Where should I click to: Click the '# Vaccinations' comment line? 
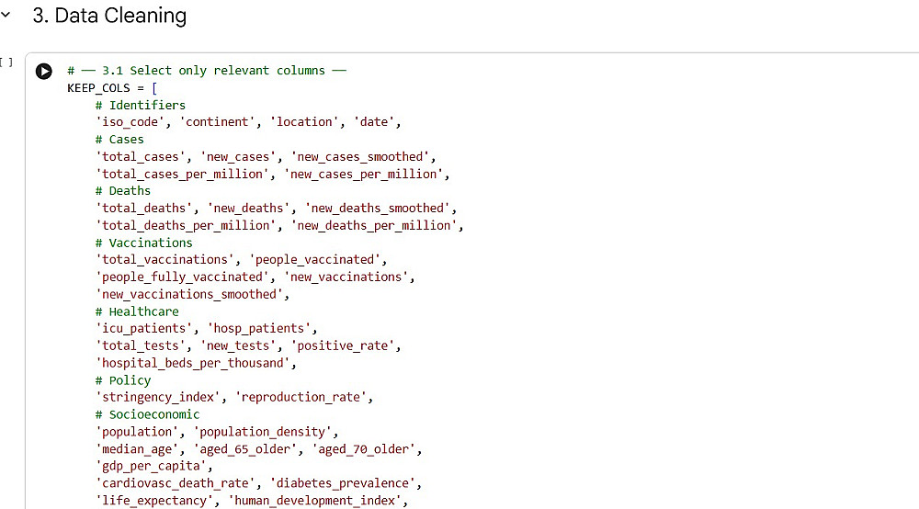click(x=144, y=243)
